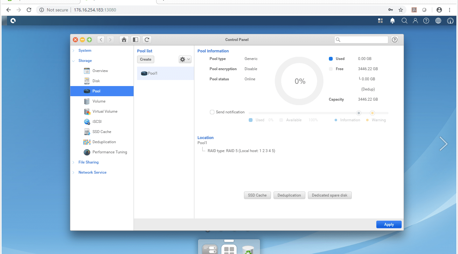Open the Chrome three-dot menu

(x=450, y=10)
